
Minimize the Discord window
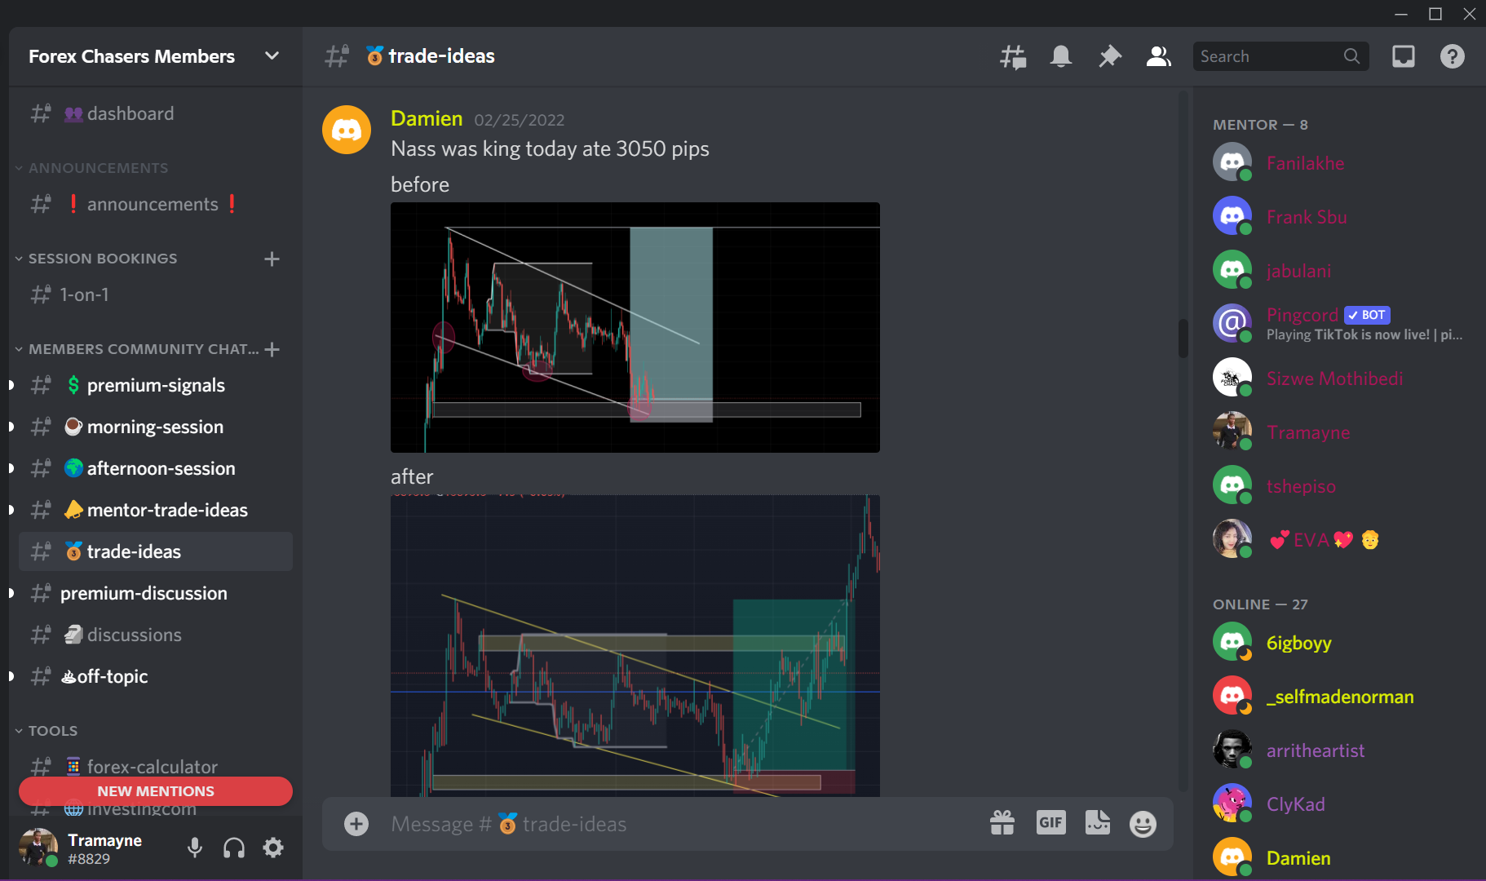click(x=1401, y=14)
